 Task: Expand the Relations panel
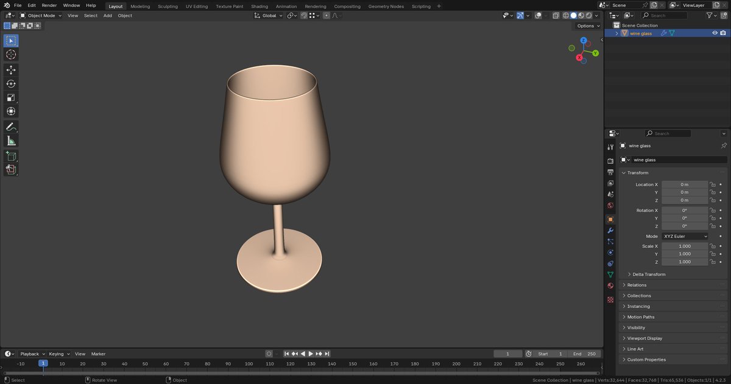(x=637, y=285)
